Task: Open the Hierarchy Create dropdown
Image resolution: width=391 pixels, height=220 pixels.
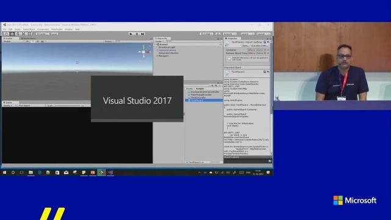Action: coord(159,42)
